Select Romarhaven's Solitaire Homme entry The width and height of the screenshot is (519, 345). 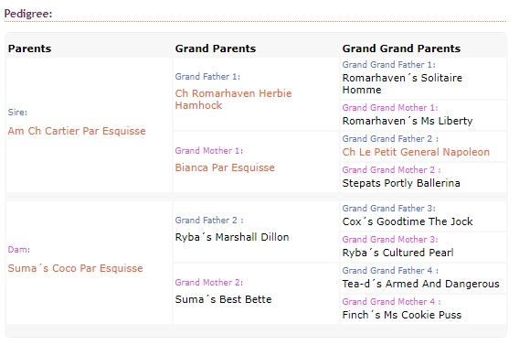coord(402,83)
